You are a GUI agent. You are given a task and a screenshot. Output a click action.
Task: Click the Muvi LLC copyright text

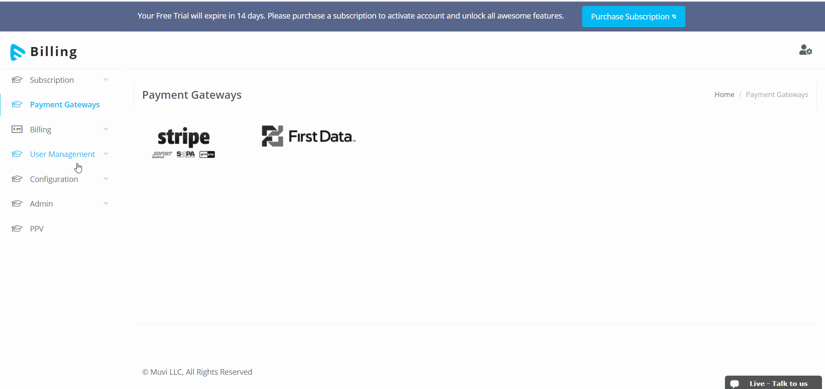tap(197, 372)
